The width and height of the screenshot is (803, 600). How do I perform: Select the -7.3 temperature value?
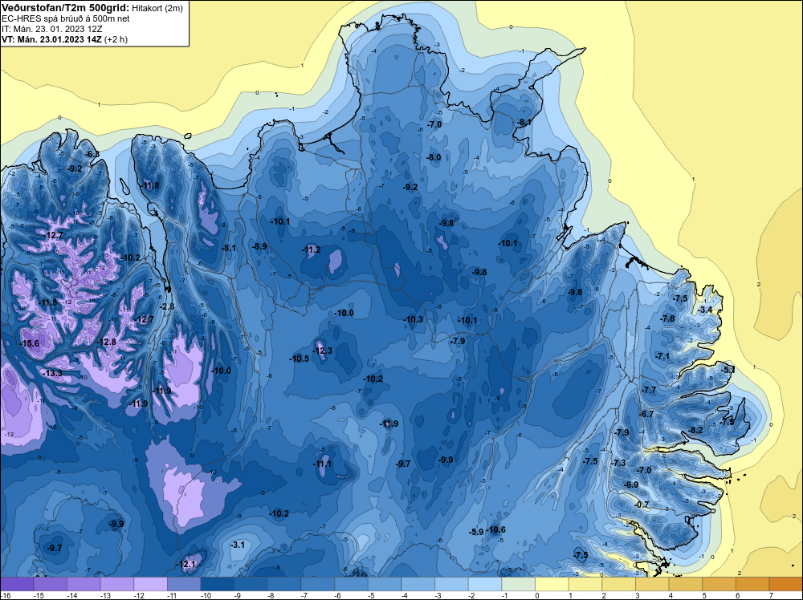click(x=619, y=462)
